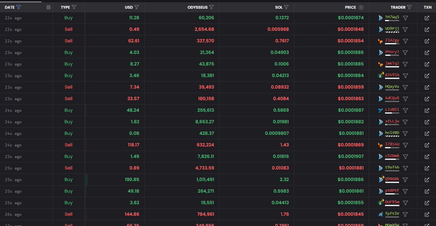Open transaction link for c5ZDm6 trade
436x226 pixels.
pyautogui.click(x=427, y=157)
